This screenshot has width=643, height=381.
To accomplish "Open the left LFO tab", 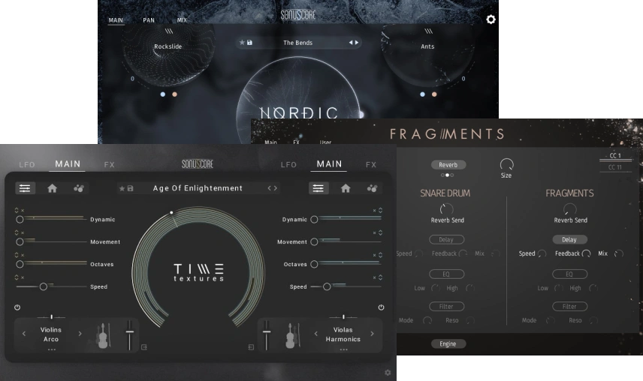I will [x=27, y=164].
